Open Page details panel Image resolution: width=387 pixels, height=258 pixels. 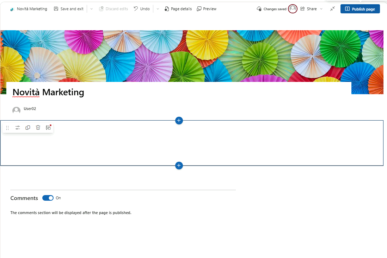[178, 9]
